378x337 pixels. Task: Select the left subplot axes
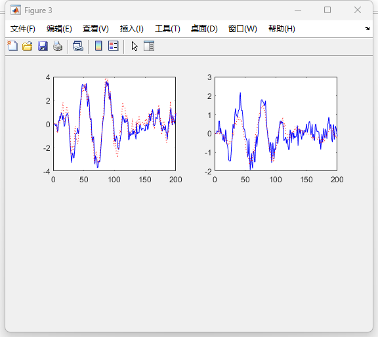(x=114, y=124)
